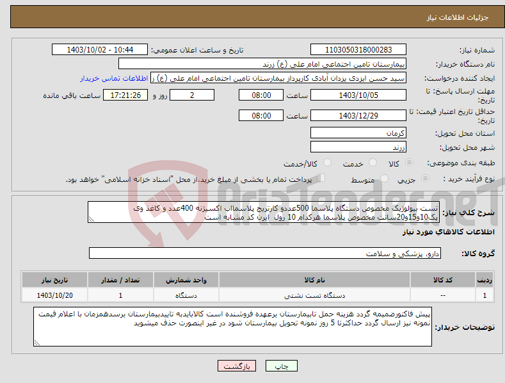Click the remaining days field showing 2
This screenshot has height=383, width=505.
click(x=192, y=95)
